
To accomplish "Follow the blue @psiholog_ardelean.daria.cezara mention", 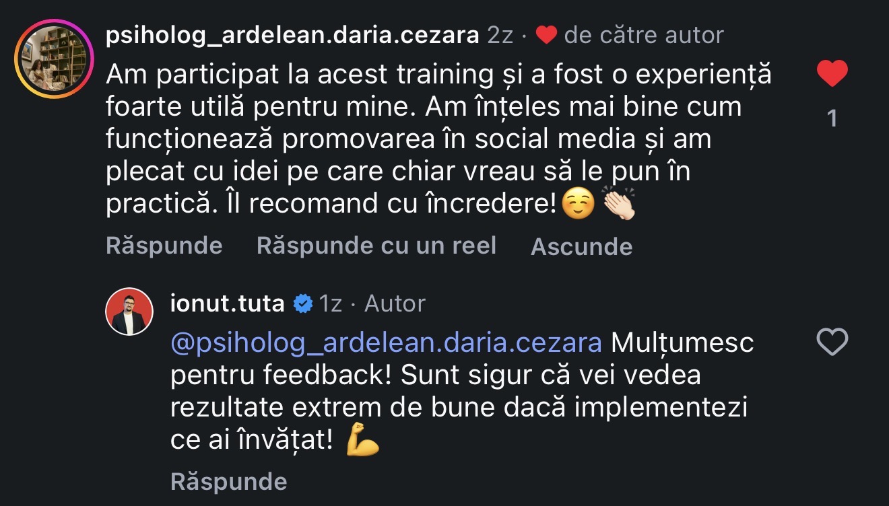I will [x=387, y=343].
